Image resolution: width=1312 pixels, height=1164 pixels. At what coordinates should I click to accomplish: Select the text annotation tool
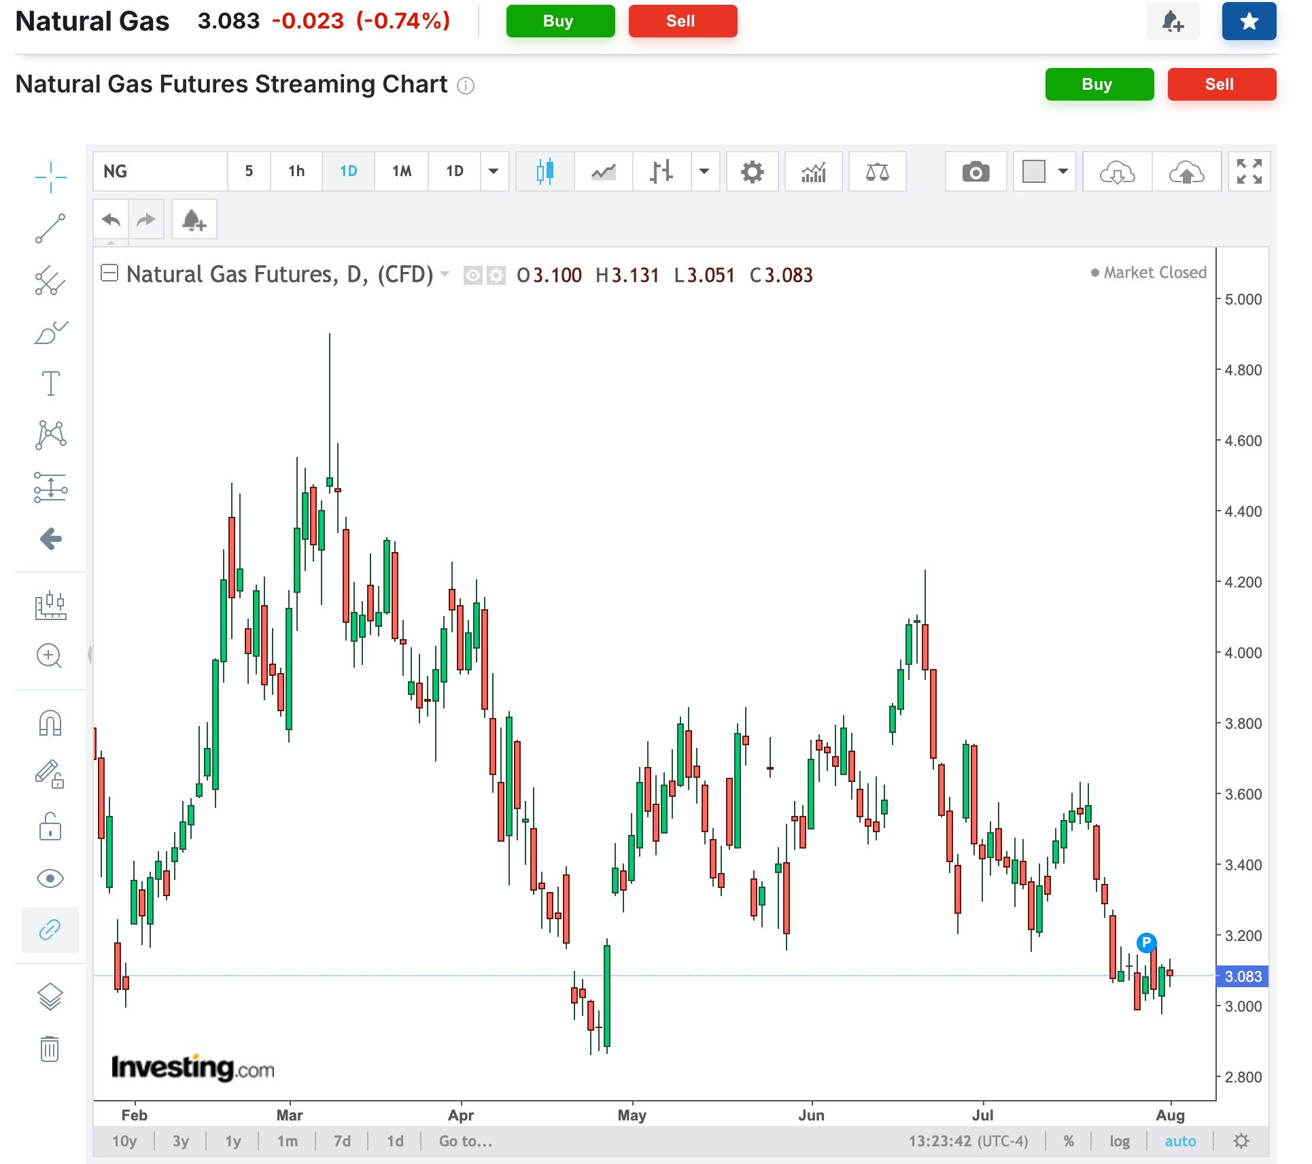(x=50, y=383)
